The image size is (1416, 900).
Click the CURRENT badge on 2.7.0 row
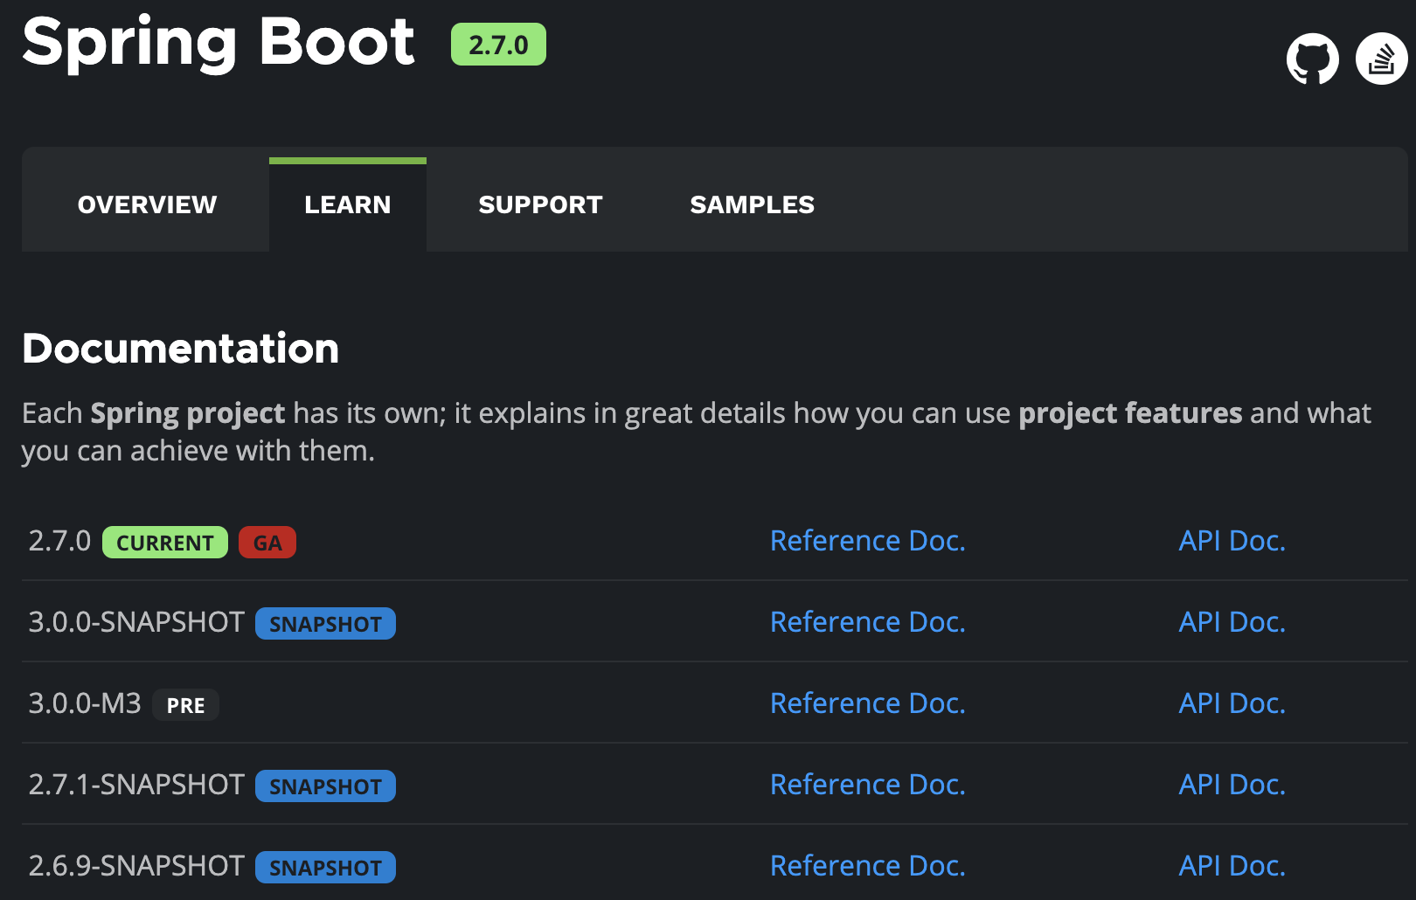tap(165, 543)
